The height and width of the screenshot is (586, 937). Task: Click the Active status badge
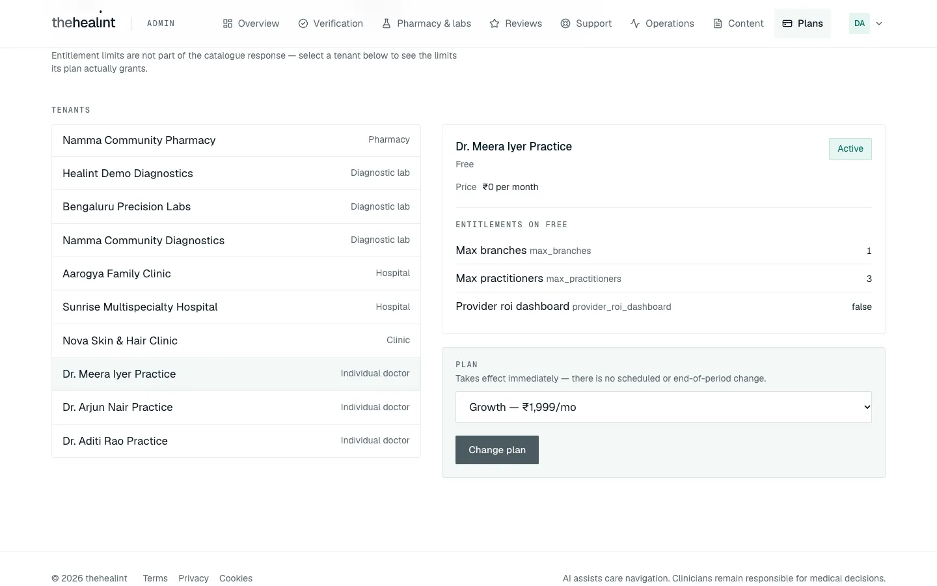tap(850, 149)
